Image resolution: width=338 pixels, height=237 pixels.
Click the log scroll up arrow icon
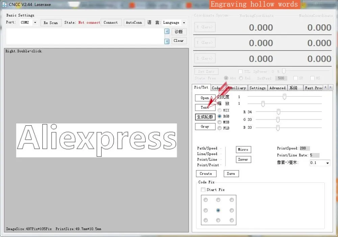coord(167,31)
